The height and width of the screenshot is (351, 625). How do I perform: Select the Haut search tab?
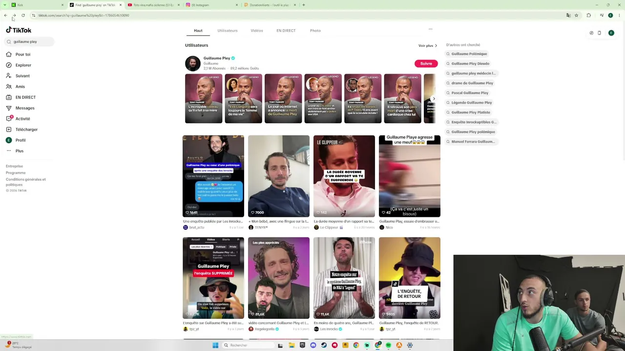(198, 31)
